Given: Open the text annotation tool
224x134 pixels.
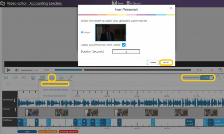Looking at the screenshot, I should click(61, 78).
